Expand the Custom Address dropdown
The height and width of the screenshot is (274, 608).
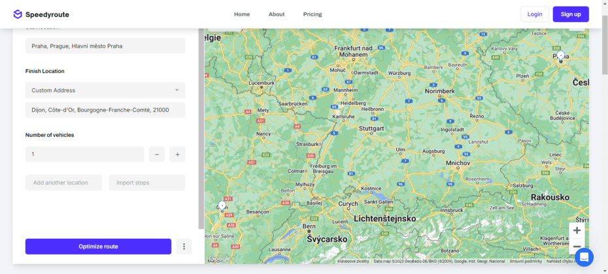[x=105, y=90]
